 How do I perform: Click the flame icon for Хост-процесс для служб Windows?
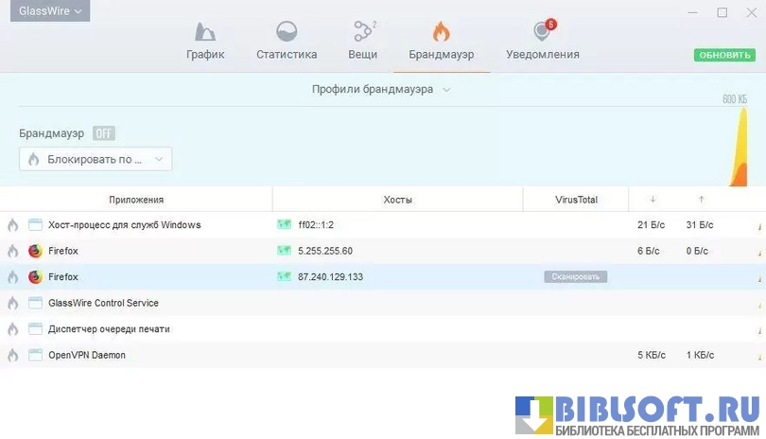[12, 225]
